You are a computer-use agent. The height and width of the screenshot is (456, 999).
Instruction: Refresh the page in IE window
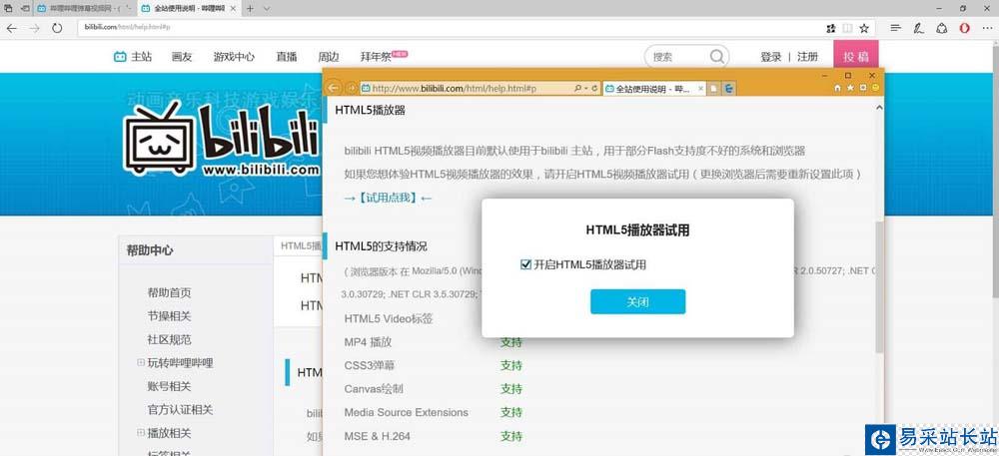595,89
